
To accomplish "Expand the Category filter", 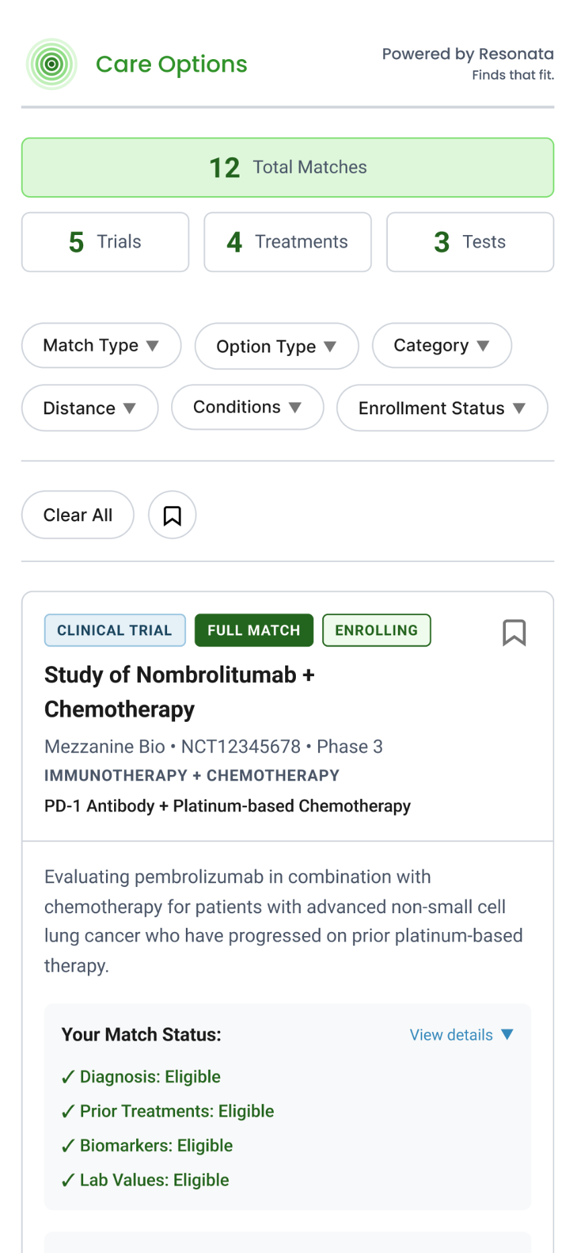I will coord(441,346).
